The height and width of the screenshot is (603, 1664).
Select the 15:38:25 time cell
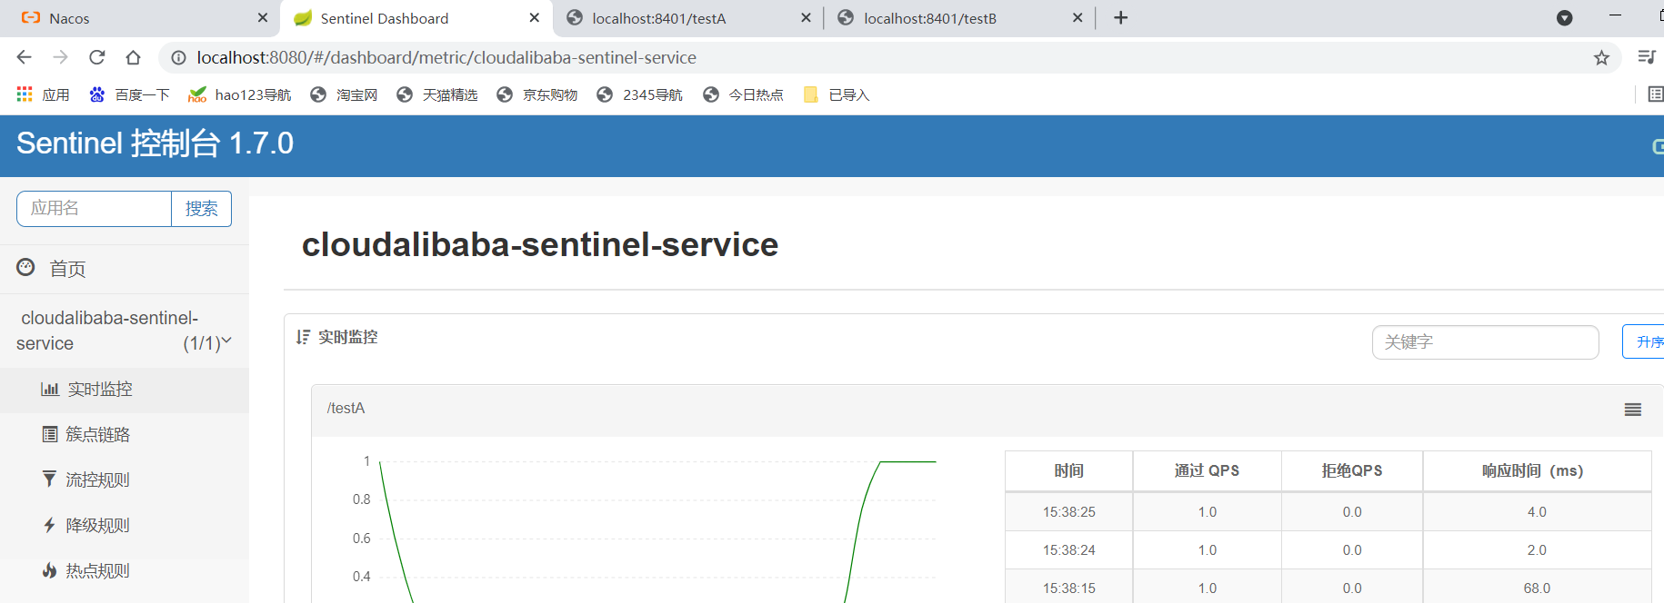click(1069, 512)
